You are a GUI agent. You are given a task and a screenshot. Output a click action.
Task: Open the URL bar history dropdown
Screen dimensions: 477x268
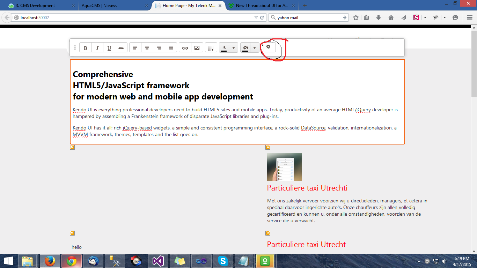coord(256,17)
